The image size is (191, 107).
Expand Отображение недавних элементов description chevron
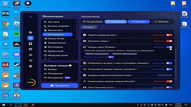(149, 63)
